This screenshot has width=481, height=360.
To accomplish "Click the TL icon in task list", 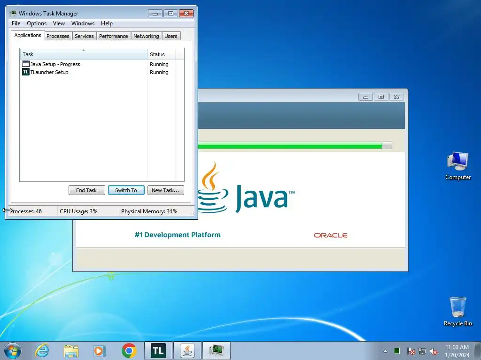I will coord(25,72).
